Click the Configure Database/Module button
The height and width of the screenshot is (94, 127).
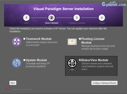click(104, 83)
